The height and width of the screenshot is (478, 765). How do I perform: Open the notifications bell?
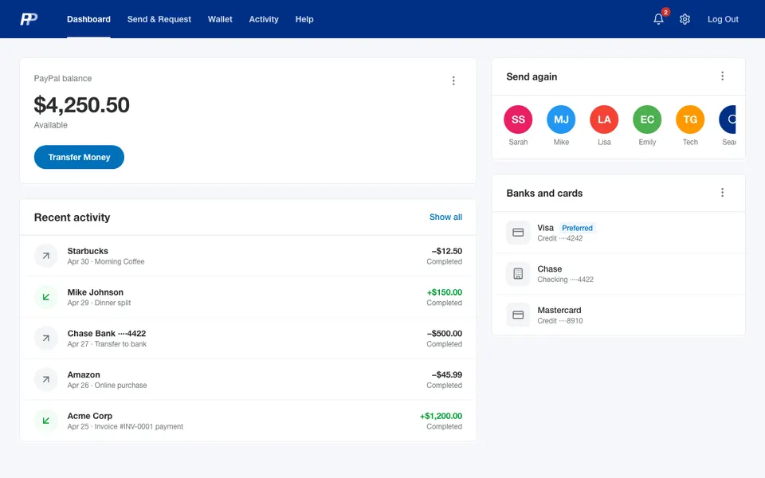[x=658, y=19]
